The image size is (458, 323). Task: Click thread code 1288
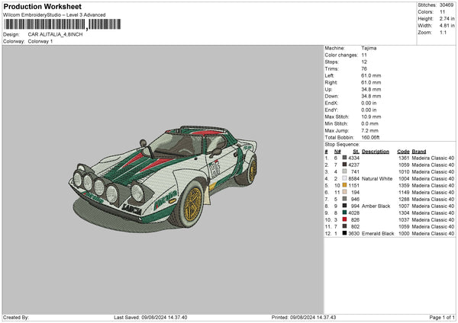click(x=404, y=199)
